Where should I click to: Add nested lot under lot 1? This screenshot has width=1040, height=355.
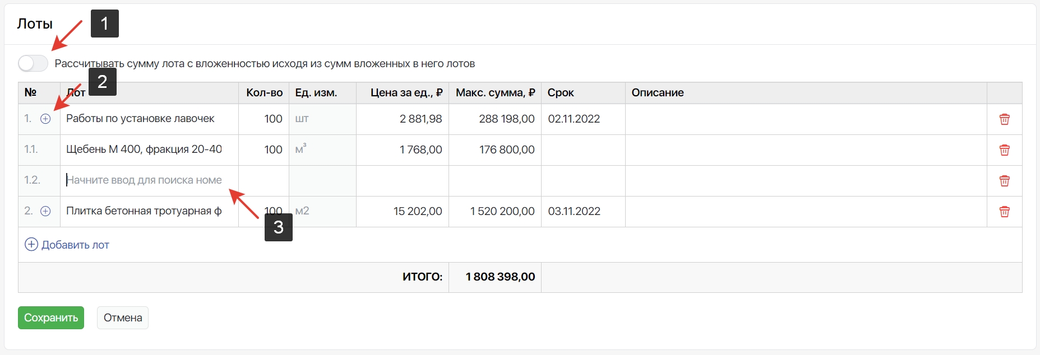pos(45,119)
